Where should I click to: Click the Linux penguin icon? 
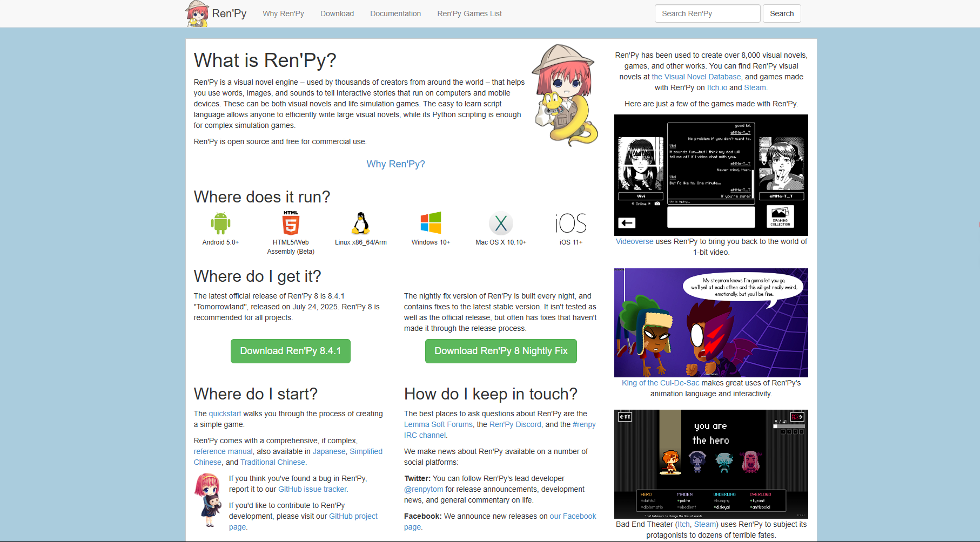point(361,223)
